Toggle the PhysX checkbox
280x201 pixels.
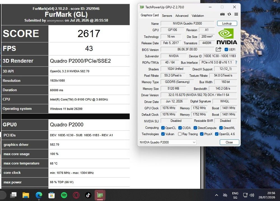coord(202,134)
